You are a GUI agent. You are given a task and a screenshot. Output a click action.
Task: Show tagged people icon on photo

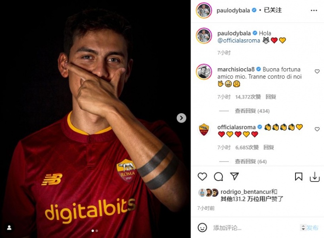point(9,228)
